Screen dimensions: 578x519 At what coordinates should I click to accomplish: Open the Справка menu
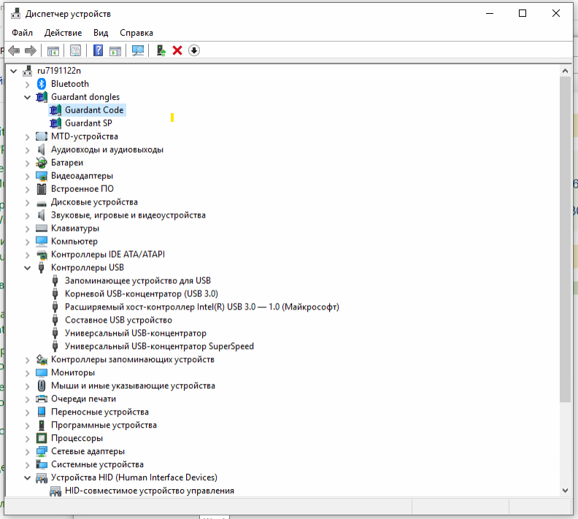tap(136, 33)
